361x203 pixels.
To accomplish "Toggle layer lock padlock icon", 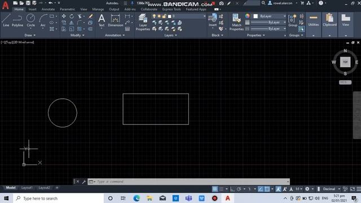I will [164, 16].
